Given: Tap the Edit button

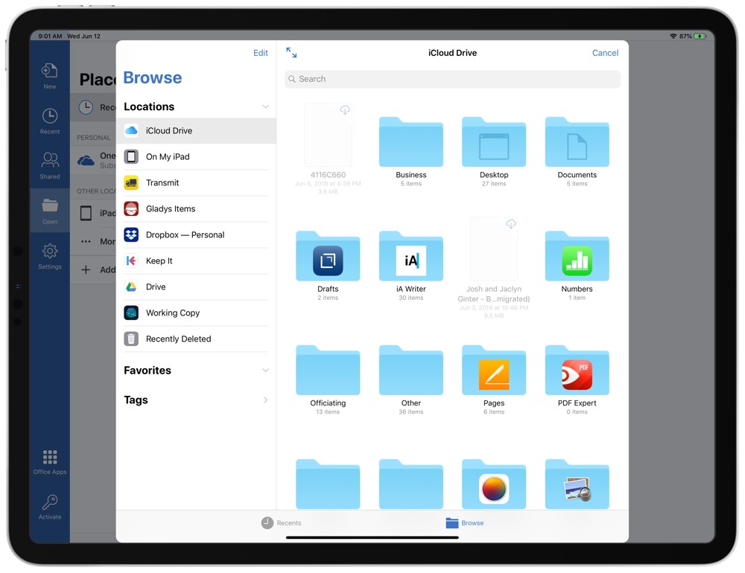Looking at the screenshot, I should point(260,53).
